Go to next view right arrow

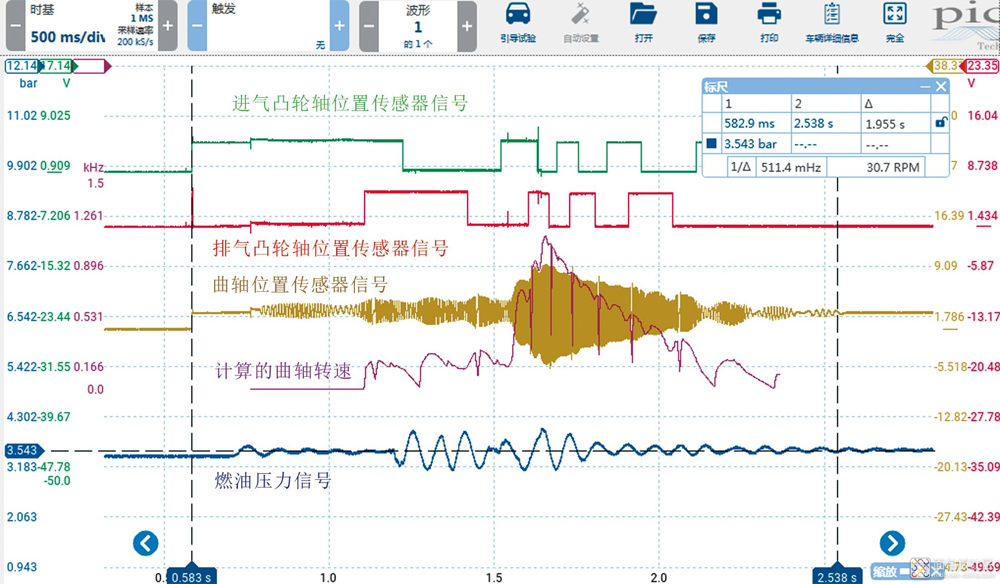coord(892,543)
